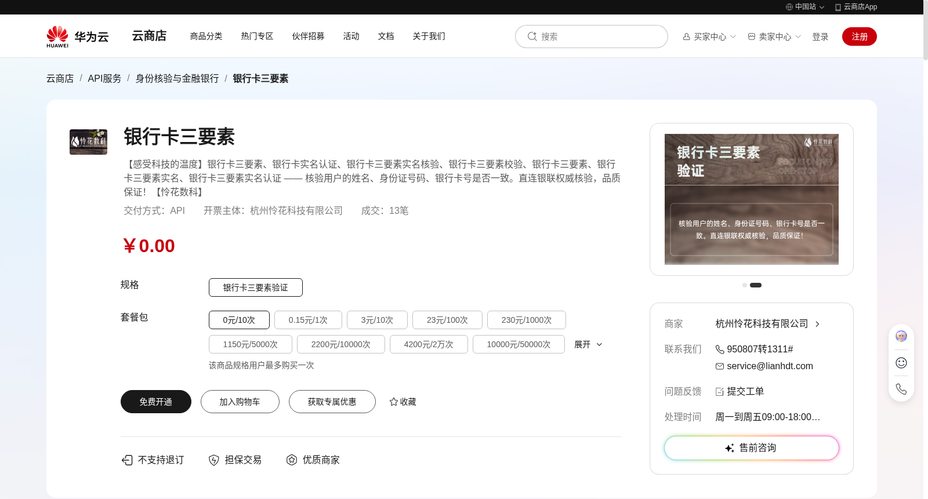
Task: Click the 售前咨询 button
Action: click(752, 448)
